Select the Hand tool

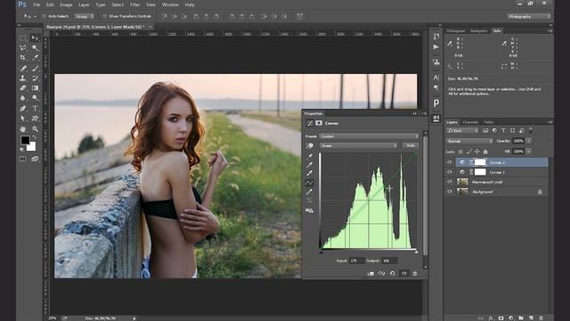pyautogui.click(x=23, y=128)
